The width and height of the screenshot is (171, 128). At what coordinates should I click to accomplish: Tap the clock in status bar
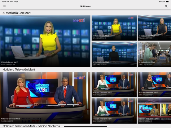(6, 2)
